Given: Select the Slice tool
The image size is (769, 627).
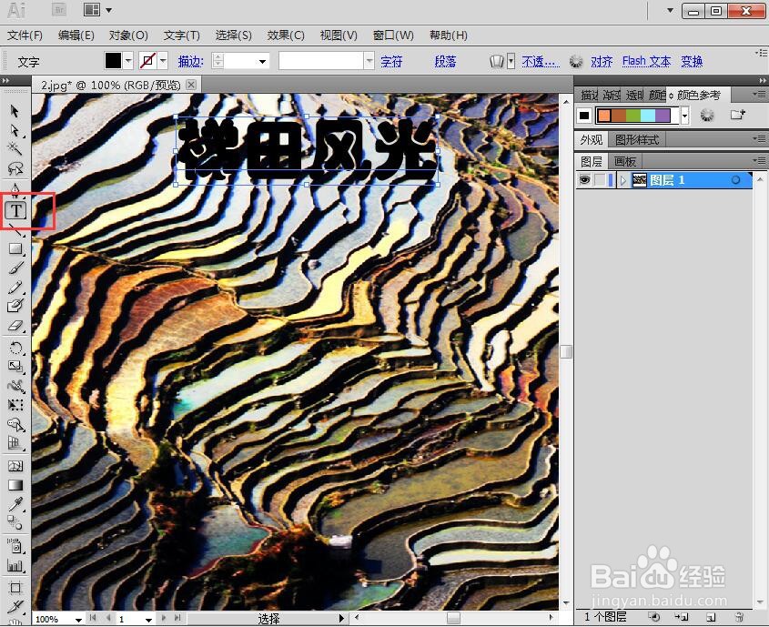Looking at the screenshot, I should (x=15, y=607).
